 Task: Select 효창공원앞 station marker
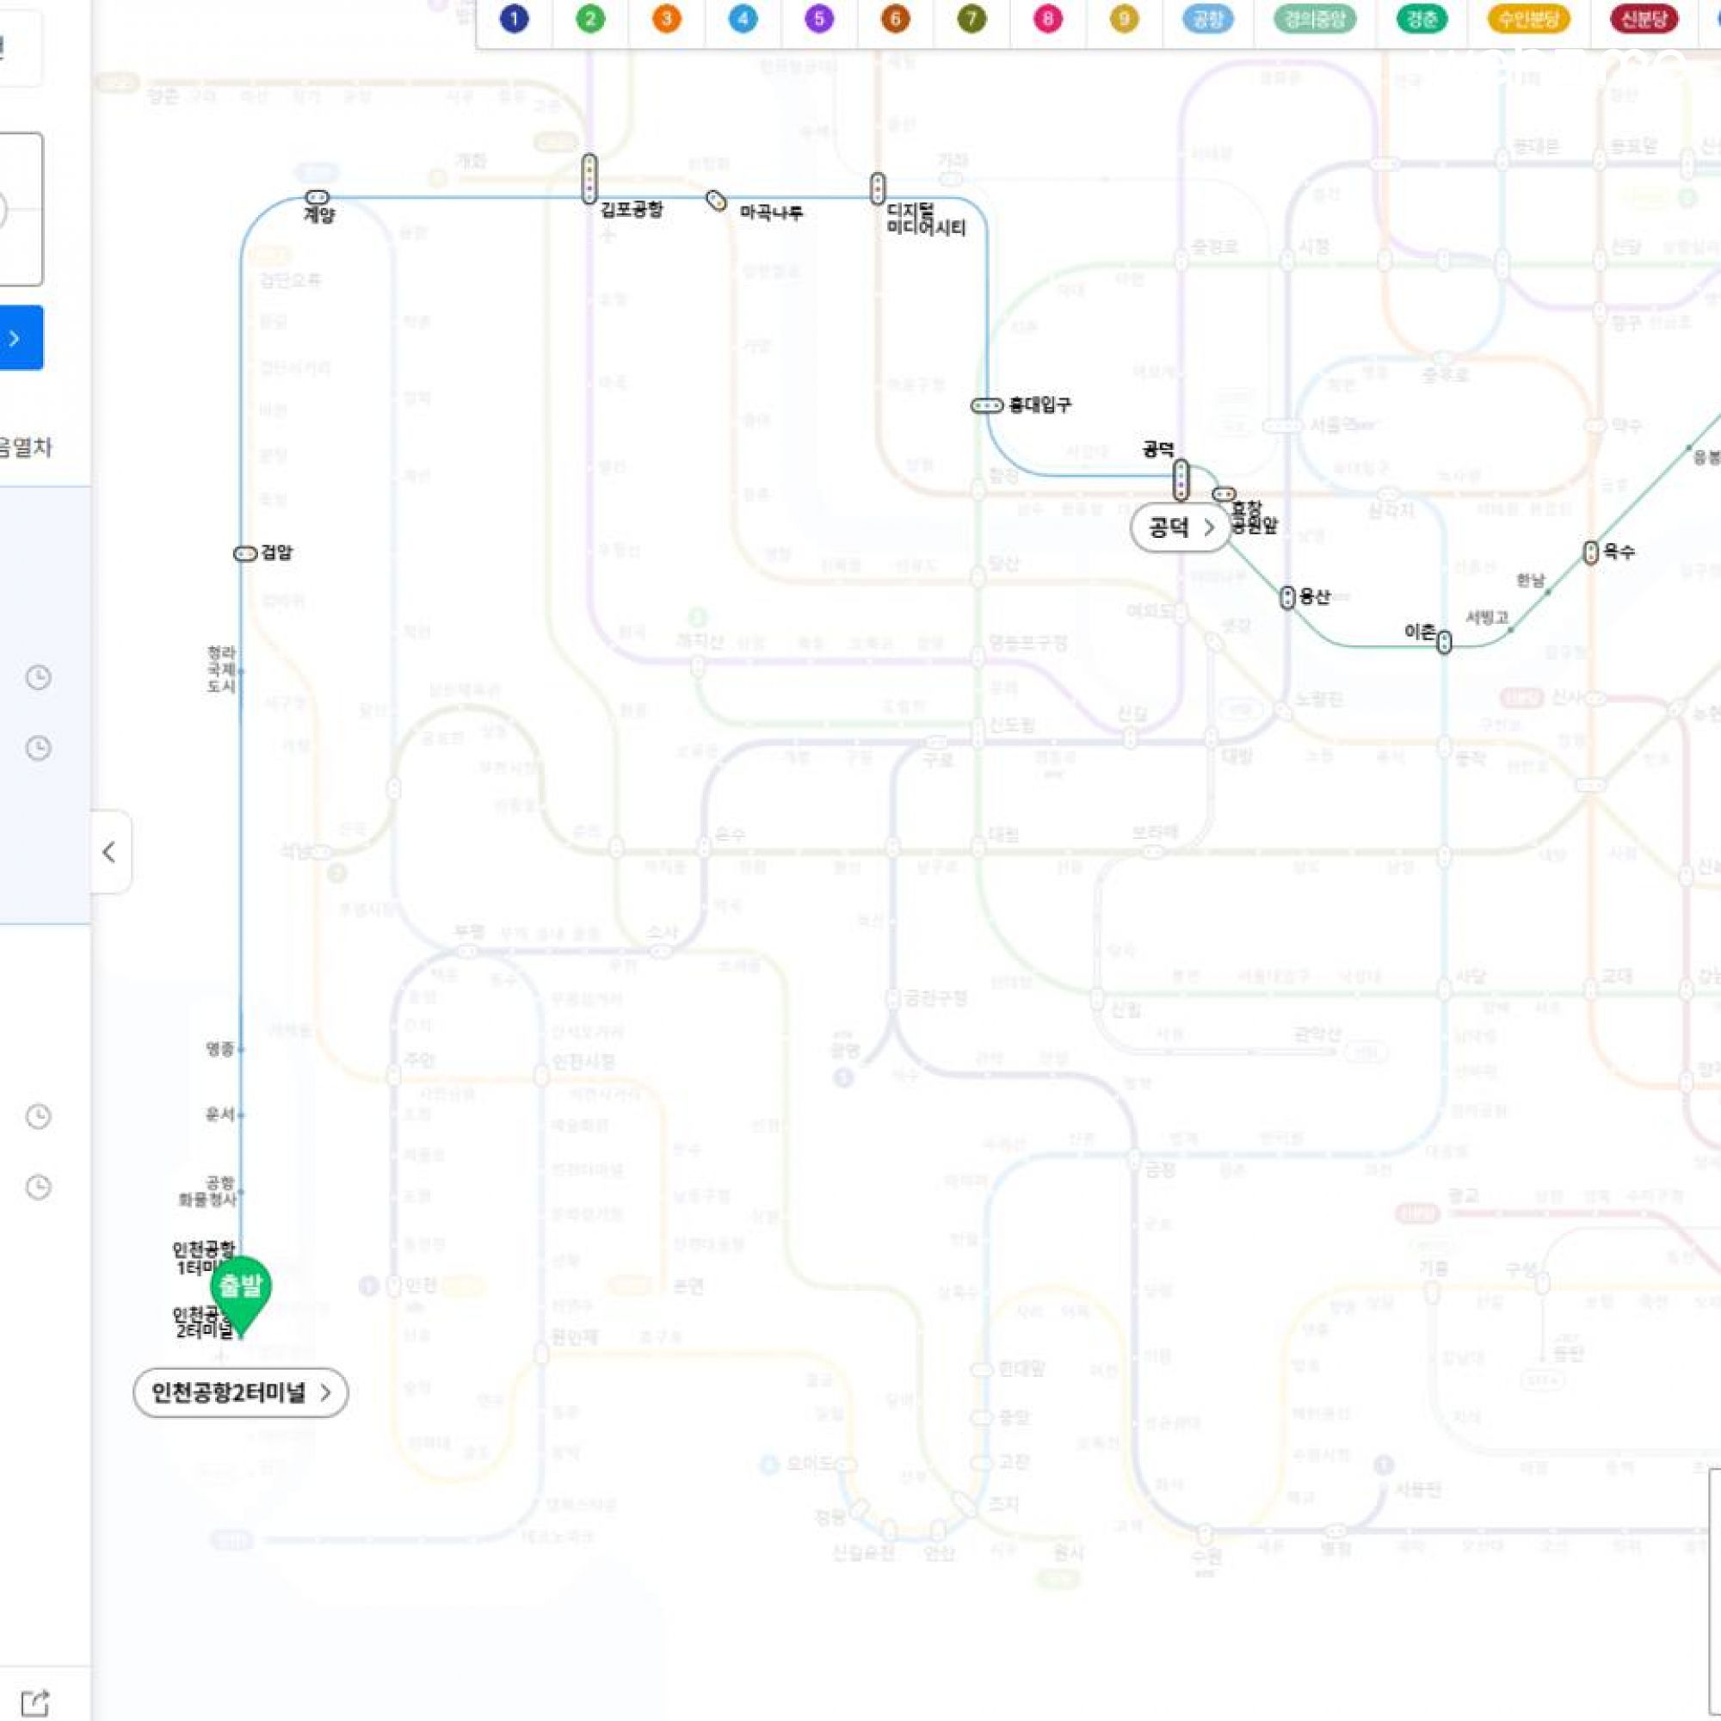(x=1224, y=493)
